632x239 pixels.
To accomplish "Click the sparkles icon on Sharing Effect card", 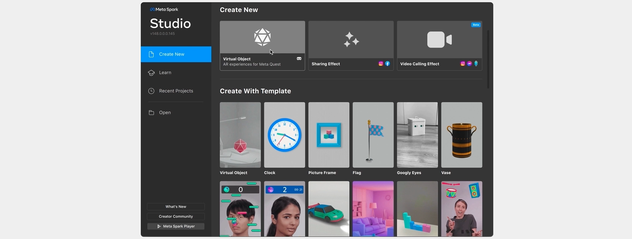I will [351, 40].
